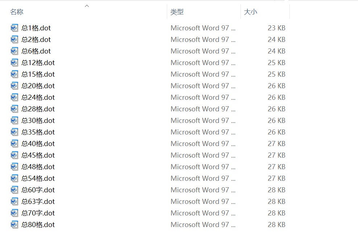Click the size cell of 总63字.dot
The image size is (358, 235).
(276, 202)
